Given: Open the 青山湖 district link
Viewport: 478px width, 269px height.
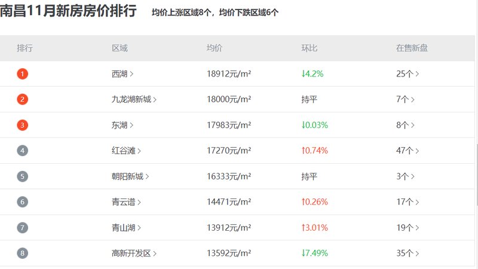Looking at the screenshot, I should coord(126,228).
